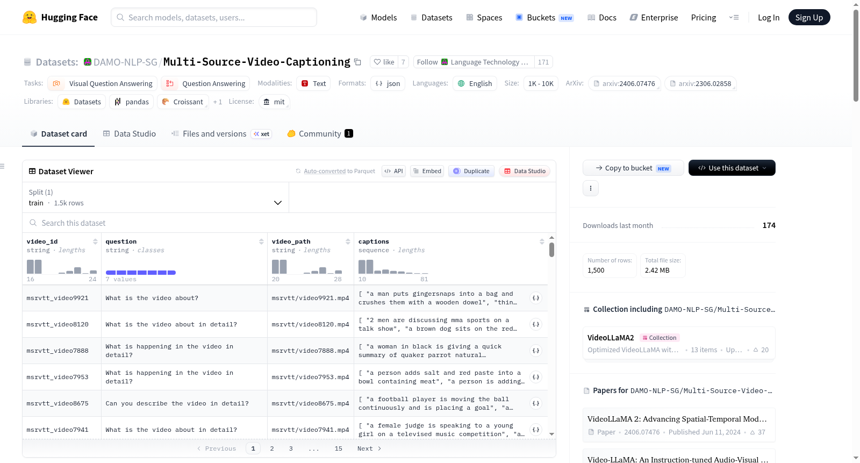Image resolution: width=860 pixels, height=463 pixels.
Task: Click the Croissant library tag
Action: point(183,102)
